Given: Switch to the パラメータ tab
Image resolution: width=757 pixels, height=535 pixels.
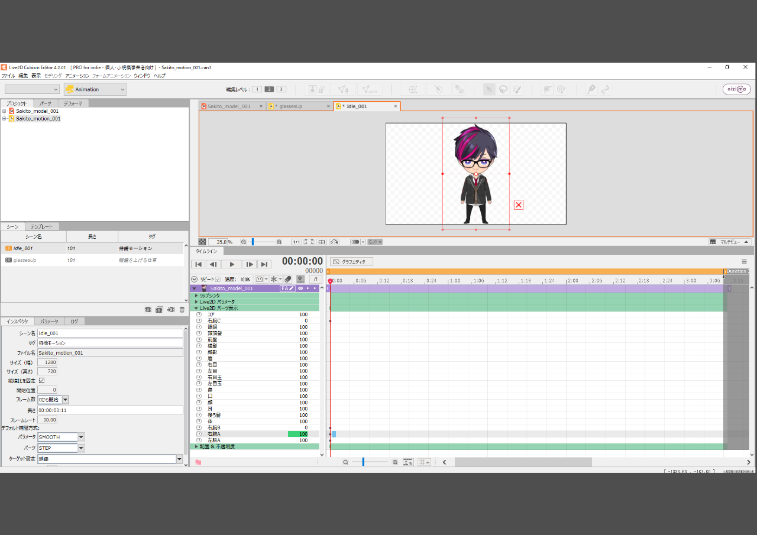Looking at the screenshot, I should pyautogui.click(x=49, y=321).
